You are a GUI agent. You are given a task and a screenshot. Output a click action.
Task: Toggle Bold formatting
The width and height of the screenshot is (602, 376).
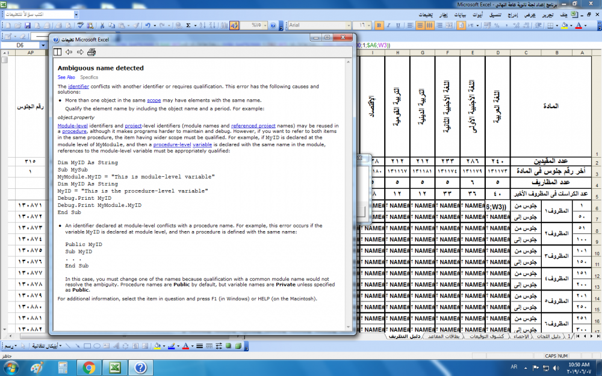click(x=379, y=25)
